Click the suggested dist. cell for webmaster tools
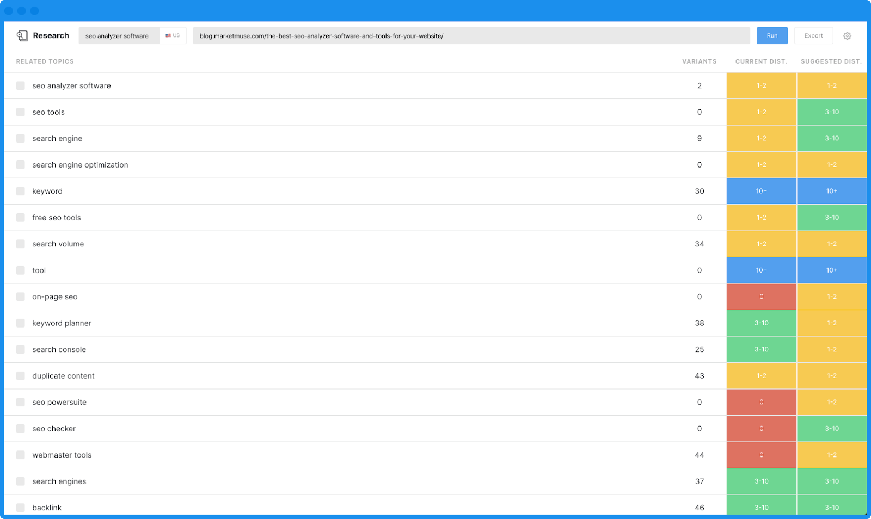 (832, 455)
